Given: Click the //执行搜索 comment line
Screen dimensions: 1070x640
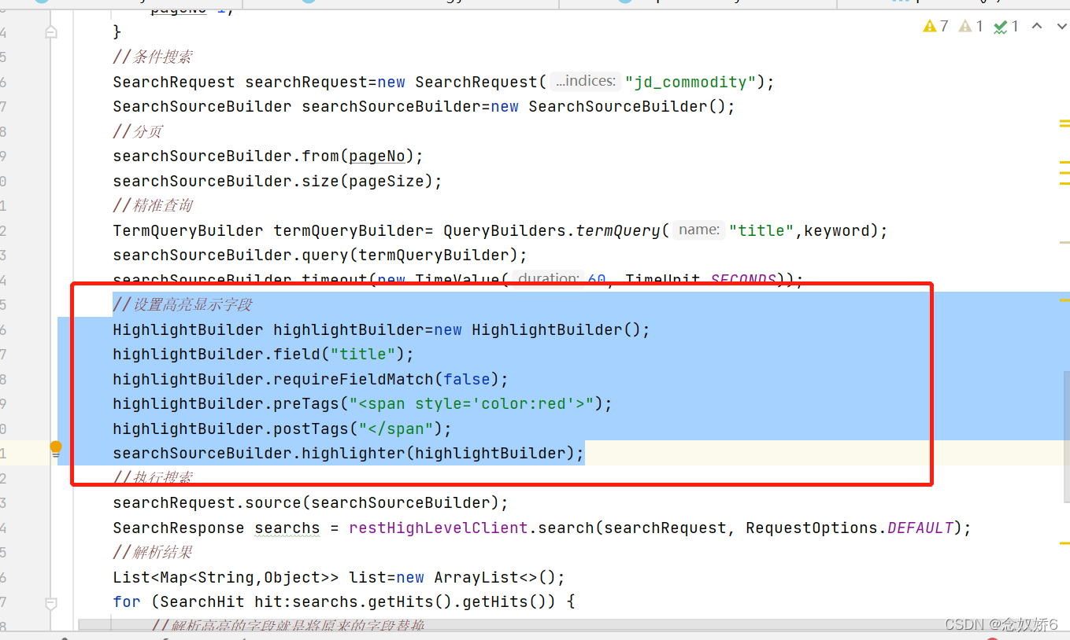Looking at the screenshot, I should pos(153,477).
